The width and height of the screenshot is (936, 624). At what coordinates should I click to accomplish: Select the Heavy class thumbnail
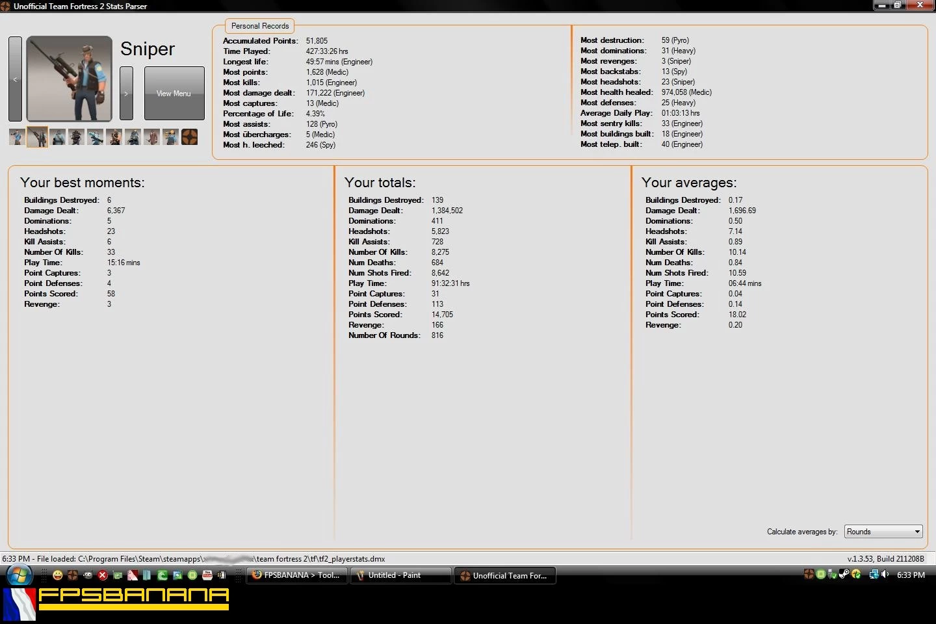click(x=114, y=137)
